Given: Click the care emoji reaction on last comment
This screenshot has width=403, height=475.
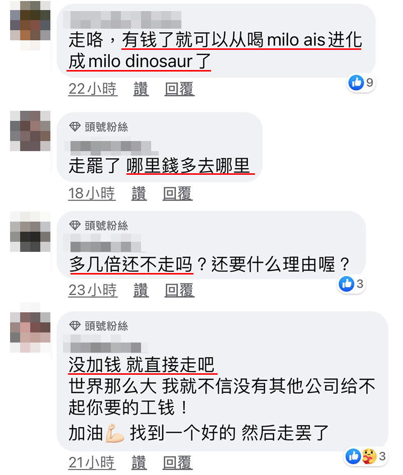Looking at the screenshot, I should point(369,456).
